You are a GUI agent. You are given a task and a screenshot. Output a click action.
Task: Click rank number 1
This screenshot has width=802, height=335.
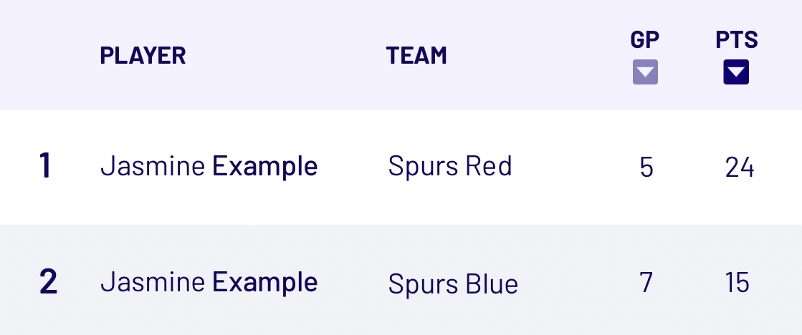tap(45, 166)
